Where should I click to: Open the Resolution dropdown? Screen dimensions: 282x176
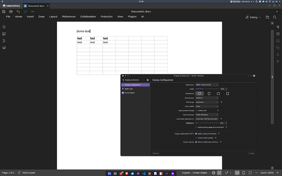(x=207, y=85)
